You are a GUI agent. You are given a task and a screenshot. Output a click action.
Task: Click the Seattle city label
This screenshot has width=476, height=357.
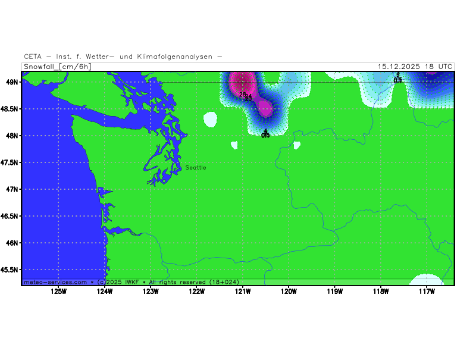(x=196, y=168)
